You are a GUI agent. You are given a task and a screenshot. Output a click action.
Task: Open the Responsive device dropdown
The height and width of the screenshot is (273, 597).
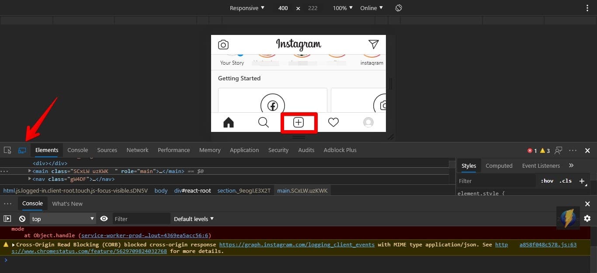click(x=247, y=8)
